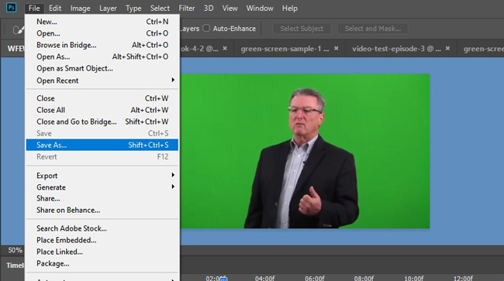Image resolution: width=504 pixels, height=281 pixels.
Task: Choose Place Linked...
Action: (x=102, y=252)
